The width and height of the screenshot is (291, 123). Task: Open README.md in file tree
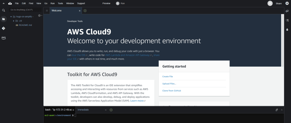[25, 25]
